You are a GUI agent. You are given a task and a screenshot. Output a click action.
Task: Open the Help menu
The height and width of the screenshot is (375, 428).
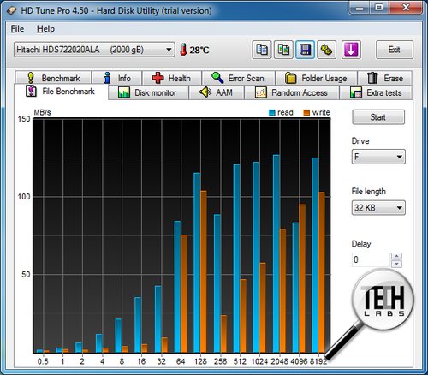point(45,29)
